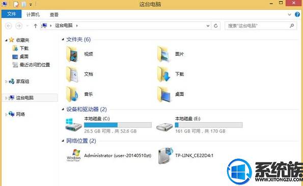Open the Windows Media Player Administrator icon
303x186 pixels.
coord(74,155)
